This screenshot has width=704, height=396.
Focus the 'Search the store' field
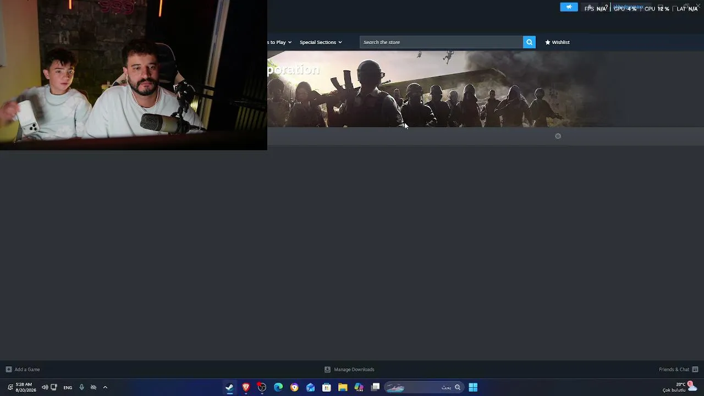coord(441,42)
